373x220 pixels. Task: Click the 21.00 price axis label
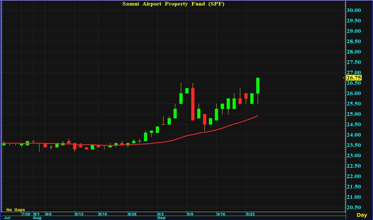click(x=354, y=197)
